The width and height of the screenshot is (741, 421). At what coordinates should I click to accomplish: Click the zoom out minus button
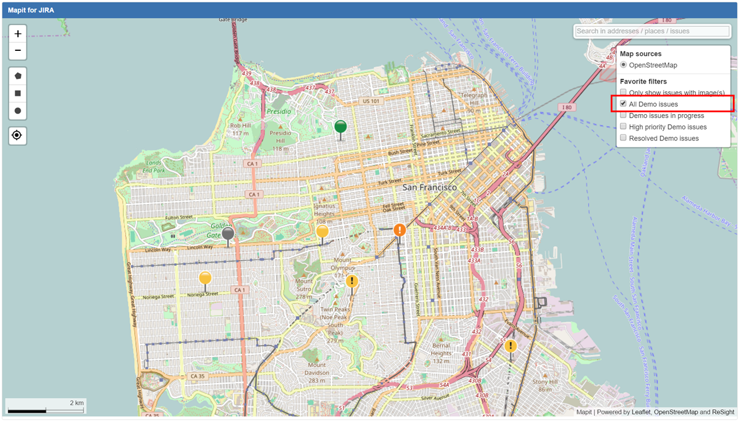tap(18, 51)
